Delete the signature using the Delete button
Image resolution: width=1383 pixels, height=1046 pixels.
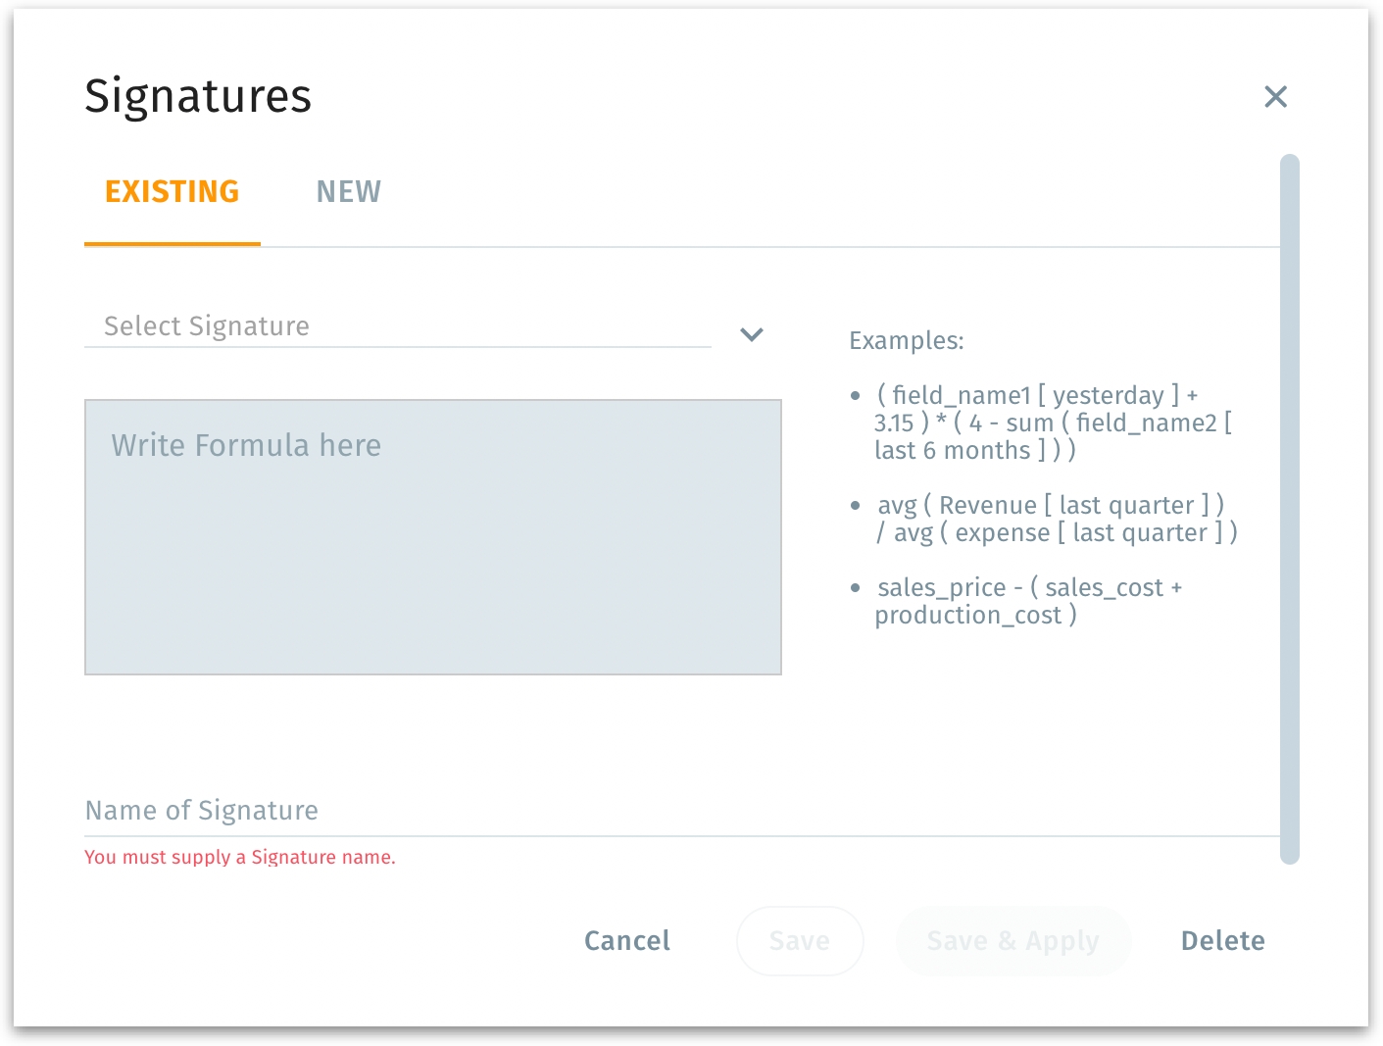coord(1222,941)
